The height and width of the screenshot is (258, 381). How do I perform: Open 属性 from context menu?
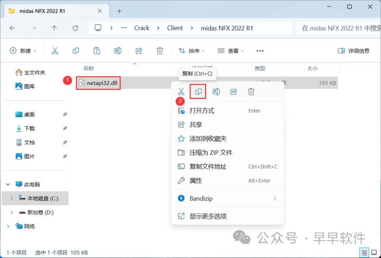tap(228, 180)
